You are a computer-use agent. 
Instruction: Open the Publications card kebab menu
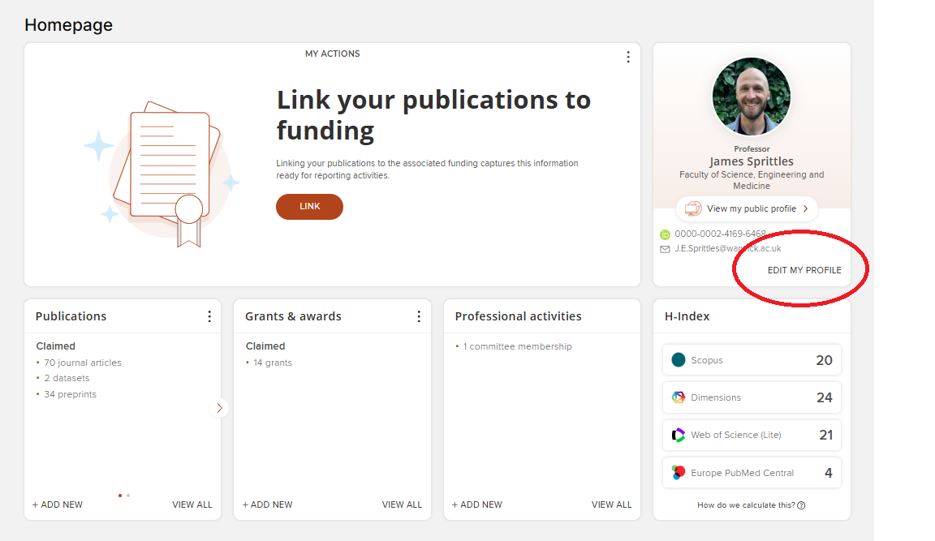click(x=209, y=316)
